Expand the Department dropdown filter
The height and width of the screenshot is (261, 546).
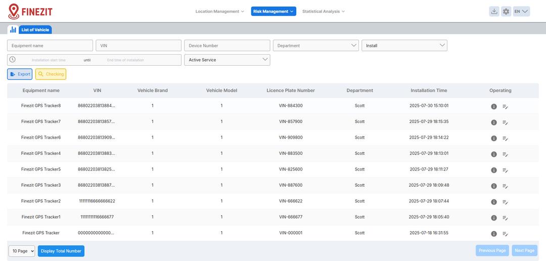(315, 46)
